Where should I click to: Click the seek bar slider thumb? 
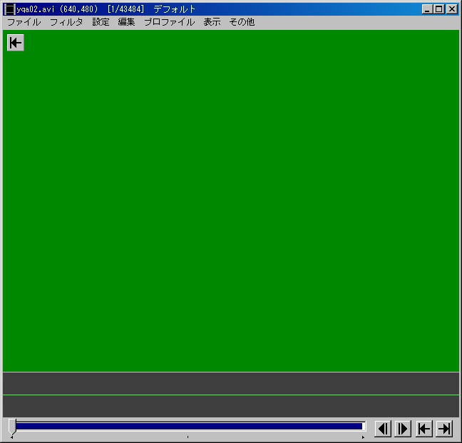click(12, 426)
